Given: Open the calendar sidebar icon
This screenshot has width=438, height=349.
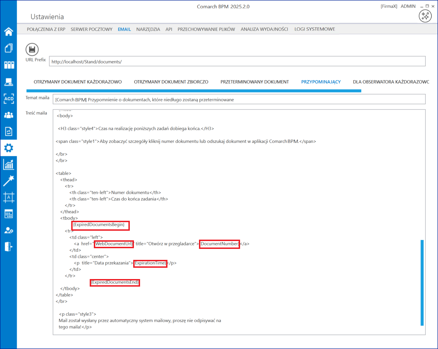Looking at the screenshot, I should pyautogui.click(x=9, y=214).
